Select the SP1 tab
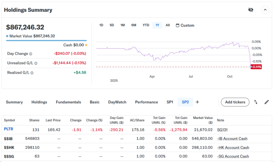This screenshot has height=162, width=274. (x=170, y=102)
